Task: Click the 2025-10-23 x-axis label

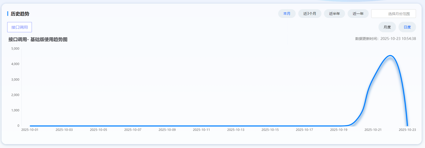Action: pos(407,130)
